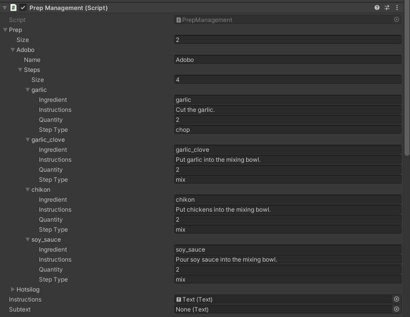Open the component help reference icon
Viewport: 410px width, 317px height.
[377, 7]
